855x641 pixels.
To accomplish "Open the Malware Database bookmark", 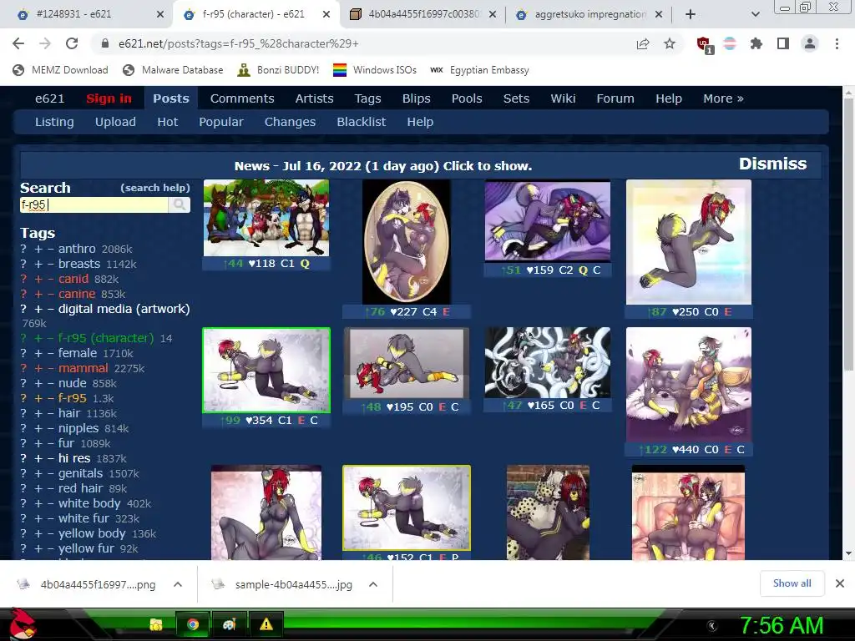I will pos(174,70).
